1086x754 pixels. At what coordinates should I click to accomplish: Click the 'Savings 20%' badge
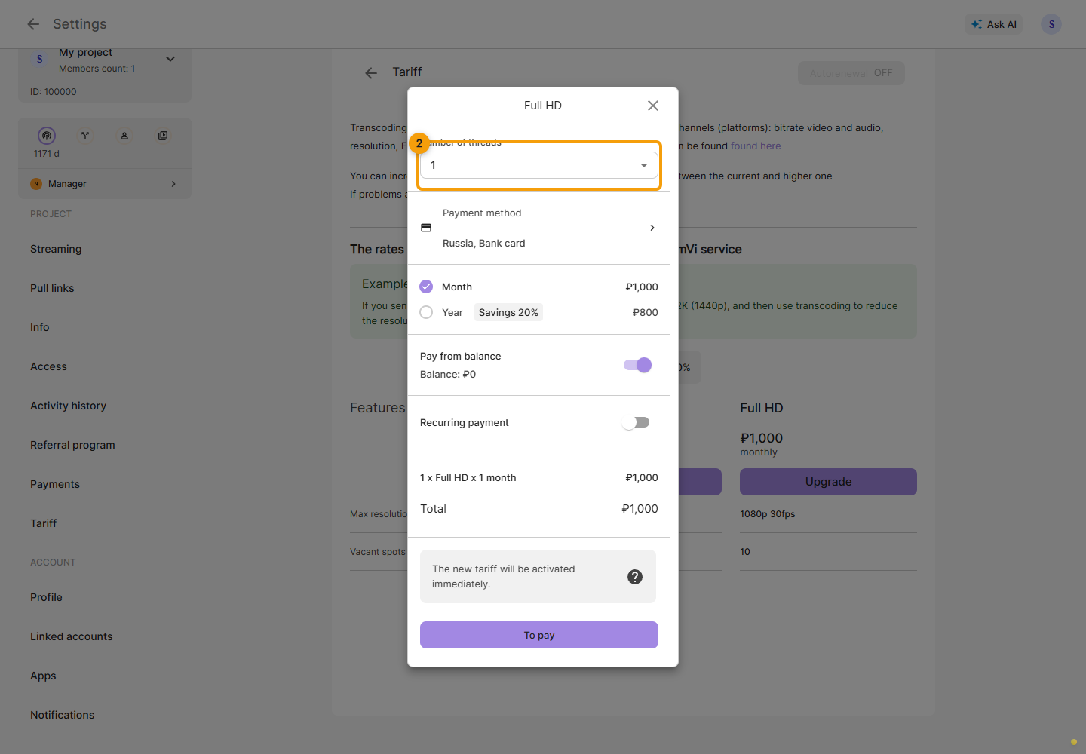click(x=508, y=312)
